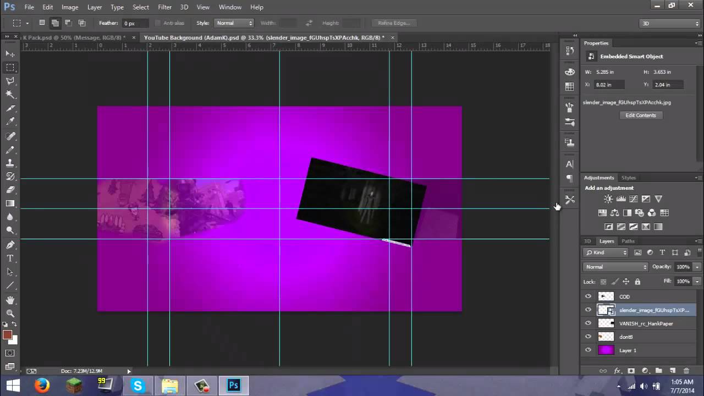Open the Filter menu
Screen dimensions: 704x396
164,7
